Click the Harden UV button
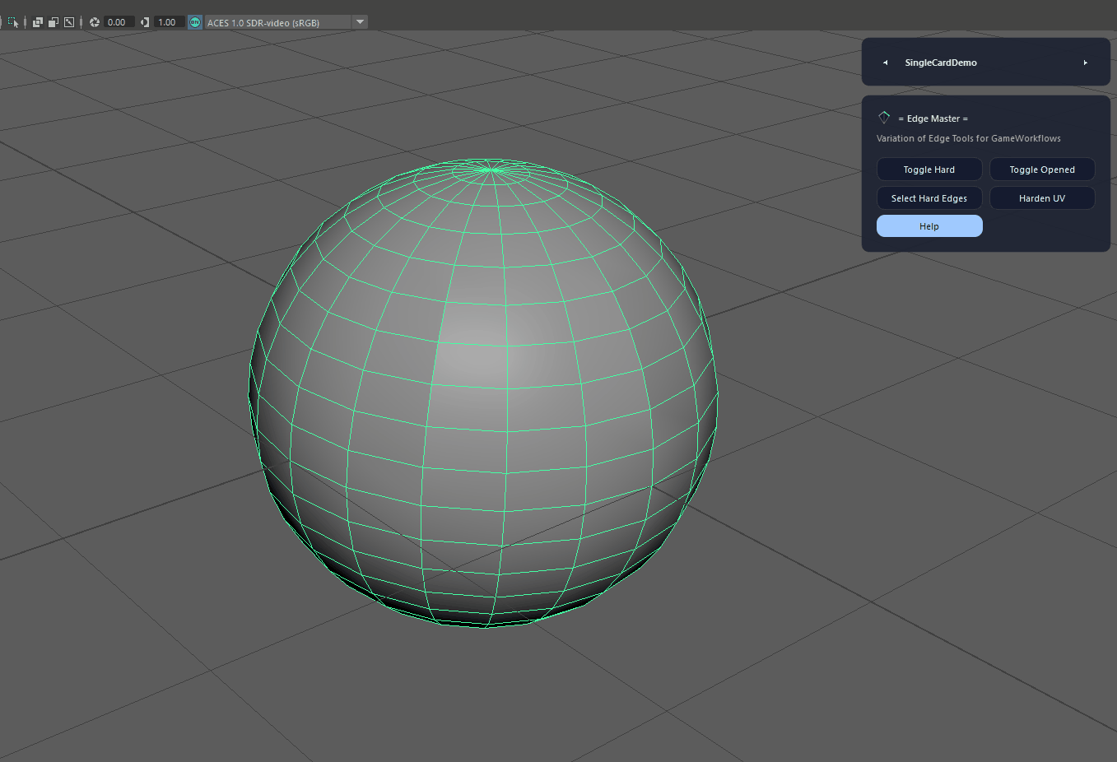1117x762 pixels. click(x=1042, y=198)
